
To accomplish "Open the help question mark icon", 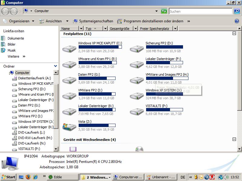I will pos(237,21).
